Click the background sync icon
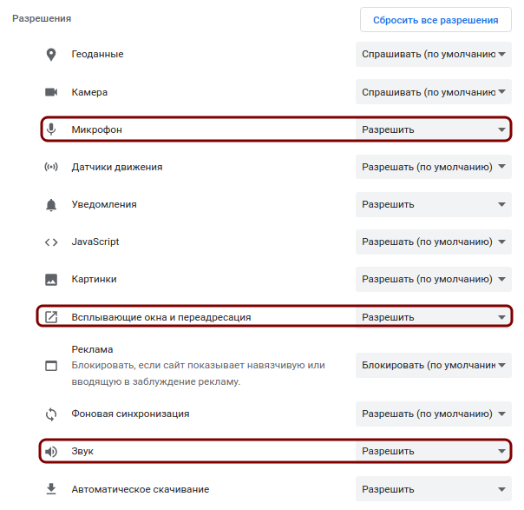 click(51, 414)
